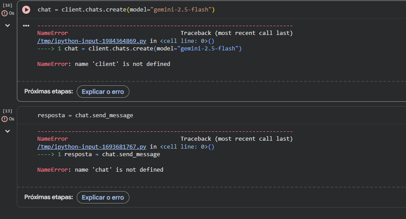The image size is (406, 219).
Task: Click the 0s execution time of cell 16
Action: [12, 13]
